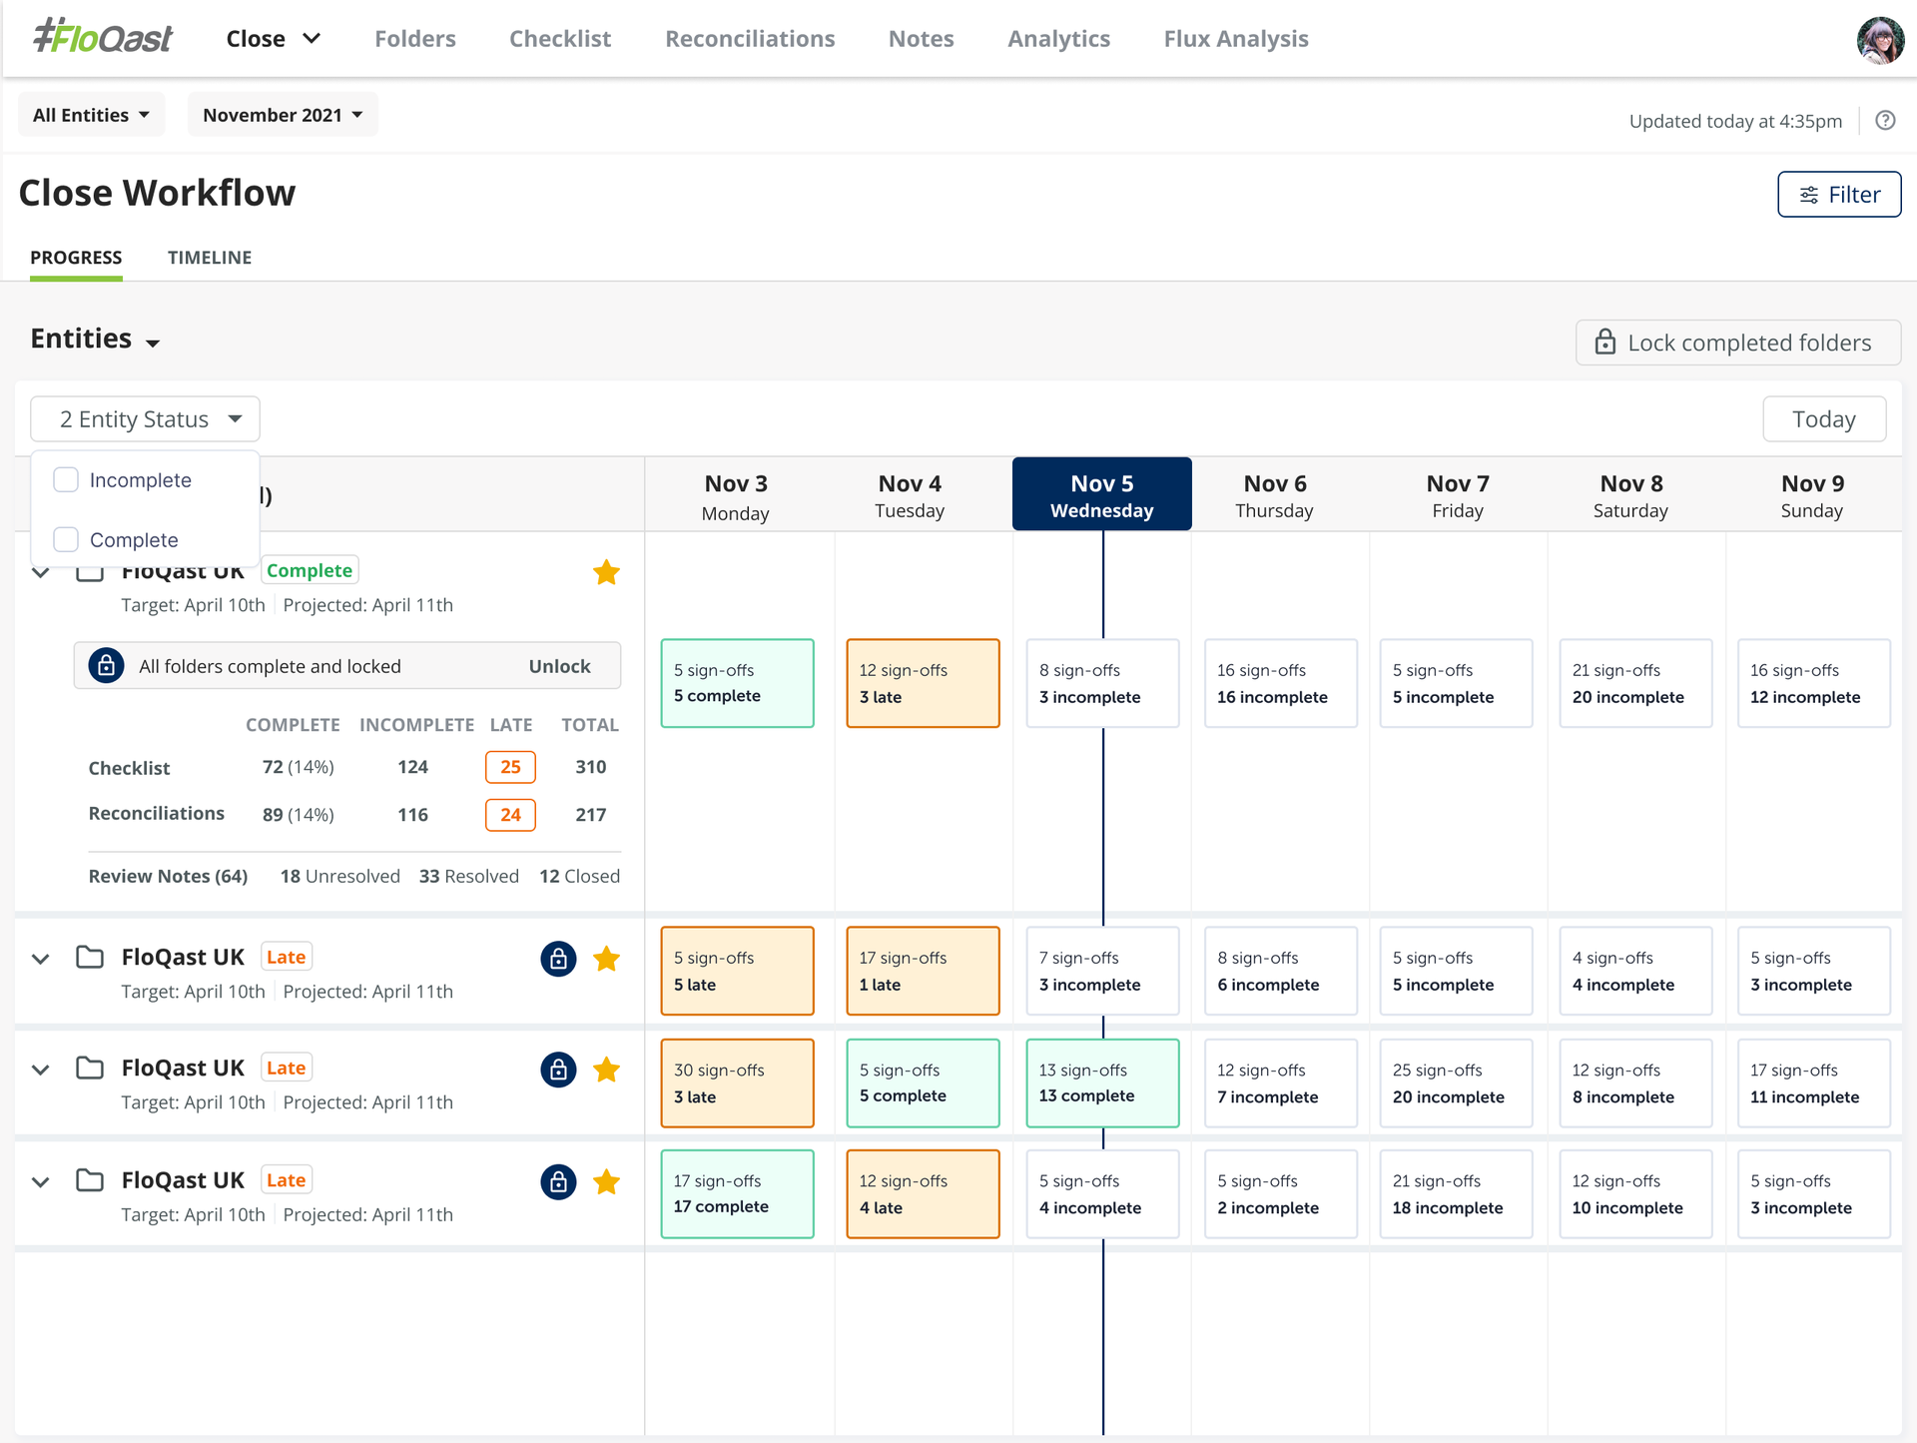Screen dimensions: 1917x1443
Task: Open the 5 sign-offs 5 complete card
Action: point(737,683)
